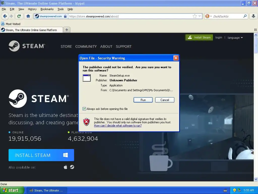The image size is (258, 194).
Task: Open the home page via house icon
Action: tap(28, 16)
